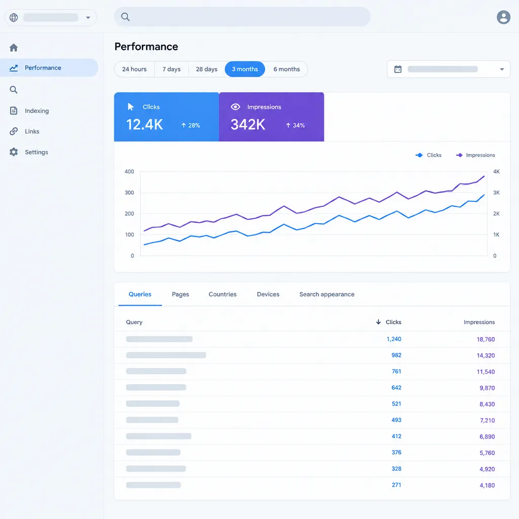Image resolution: width=519 pixels, height=519 pixels.
Task: Select the 24 hours range
Action: 134,69
